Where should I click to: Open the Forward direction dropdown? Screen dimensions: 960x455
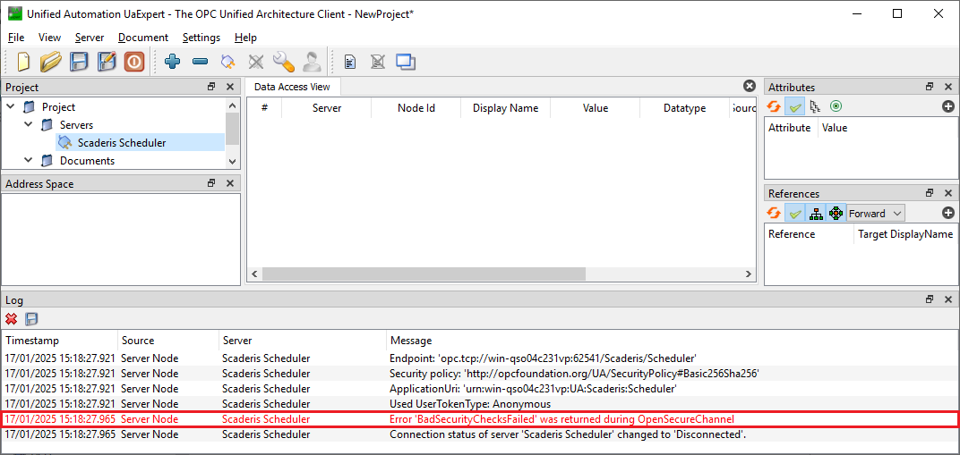pyautogui.click(x=875, y=213)
